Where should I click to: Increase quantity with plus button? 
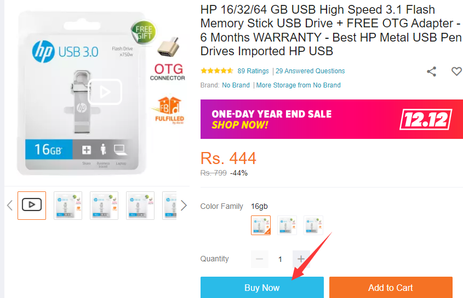[301, 259]
